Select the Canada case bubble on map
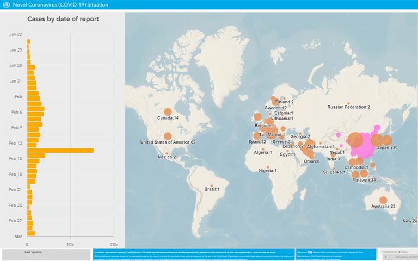The width and height of the screenshot is (418, 261). tap(168, 112)
